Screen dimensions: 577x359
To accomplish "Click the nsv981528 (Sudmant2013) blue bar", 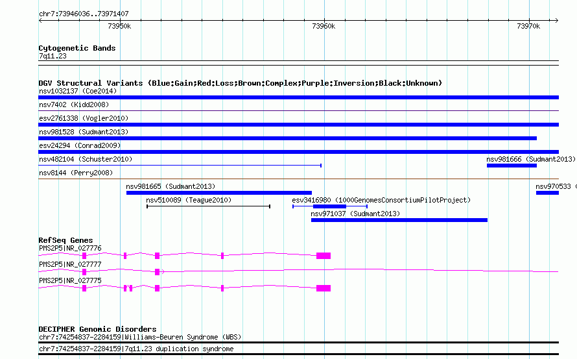I will (x=287, y=138).
